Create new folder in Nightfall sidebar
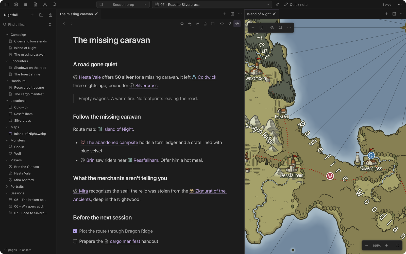The width and height of the screenshot is (406, 254). (41, 15)
